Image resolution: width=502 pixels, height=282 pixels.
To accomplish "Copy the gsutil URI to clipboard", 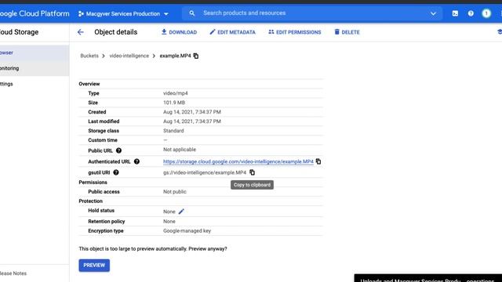I will pos(253,172).
